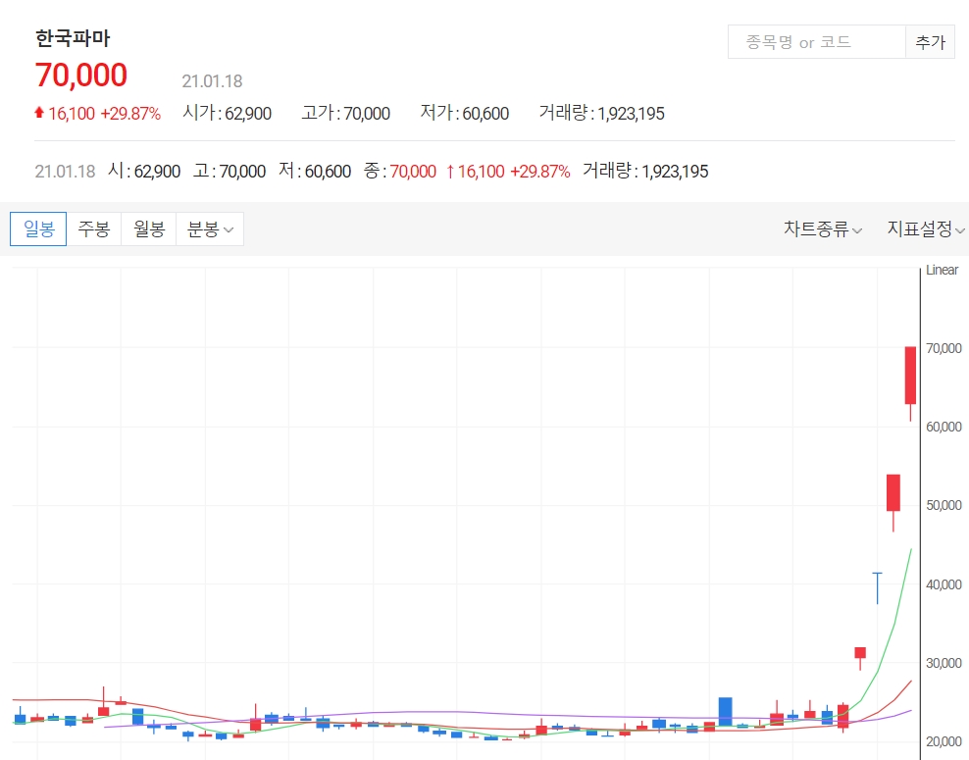969x760 pixels.
Task: Click the 한국파마 stock name
Action: coord(73,38)
